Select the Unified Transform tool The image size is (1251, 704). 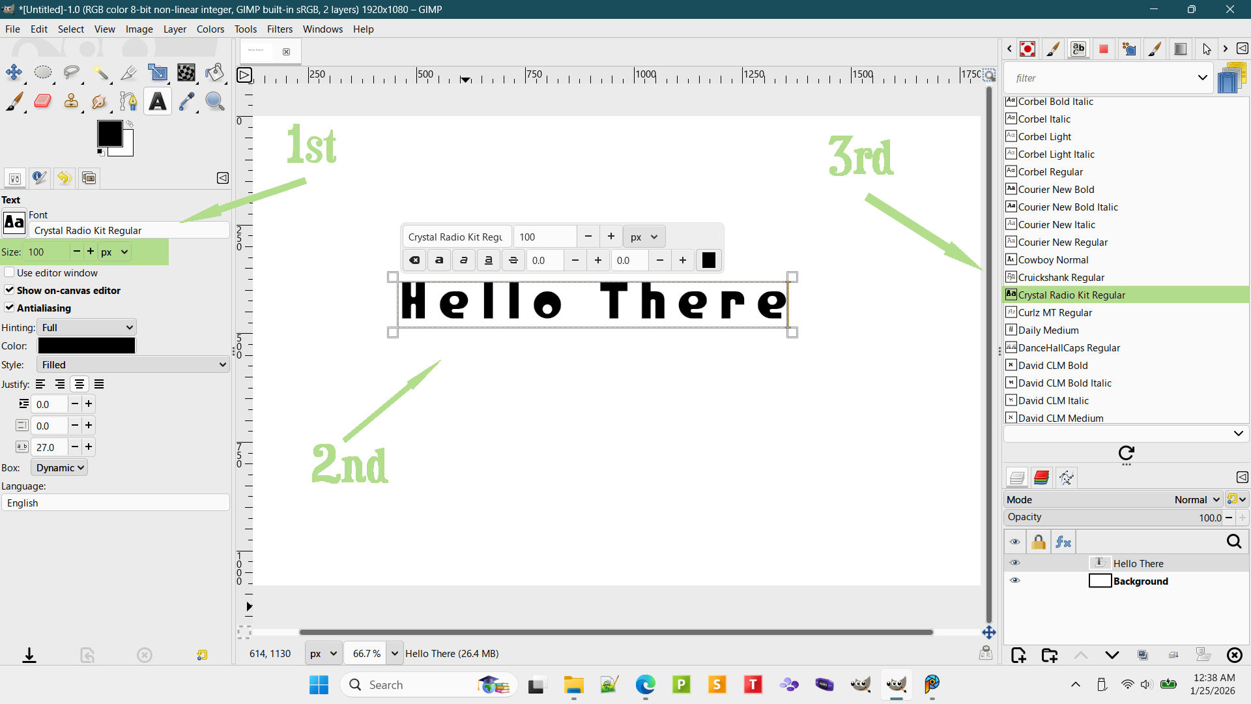point(158,72)
